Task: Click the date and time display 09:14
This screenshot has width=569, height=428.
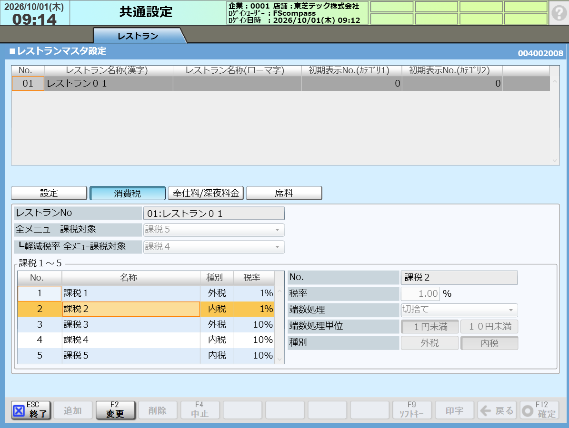Action: click(34, 13)
